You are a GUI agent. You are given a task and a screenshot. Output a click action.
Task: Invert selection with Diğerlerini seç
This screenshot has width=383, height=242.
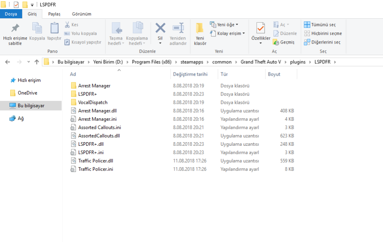[x=322, y=42]
